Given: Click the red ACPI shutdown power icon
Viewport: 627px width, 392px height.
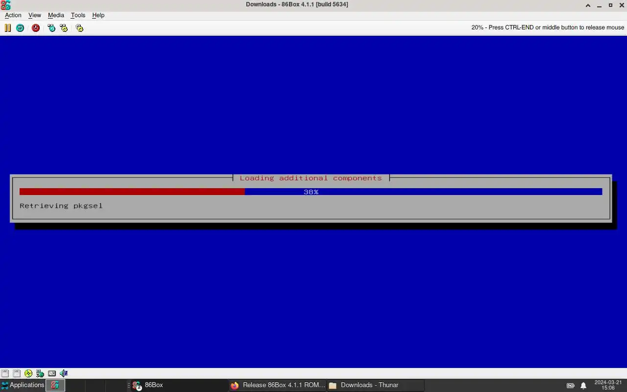Looking at the screenshot, I should coord(36,28).
